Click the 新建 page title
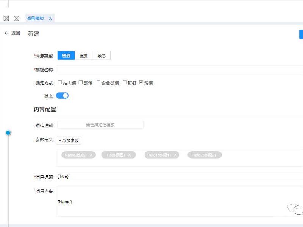Image resolution: width=303 pixels, height=227 pixels. (x=34, y=34)
